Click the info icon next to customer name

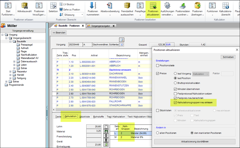pyautogui.click(x=122, y=45)
